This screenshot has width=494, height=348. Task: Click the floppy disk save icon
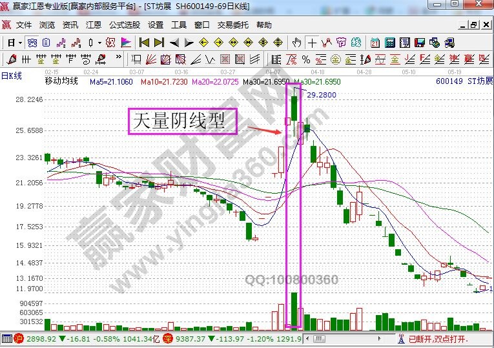tap(419, 43)
